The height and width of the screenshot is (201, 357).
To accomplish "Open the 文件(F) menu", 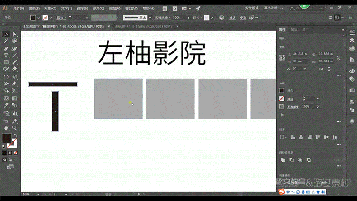I will pyautogui.click(x=19, y=9).
